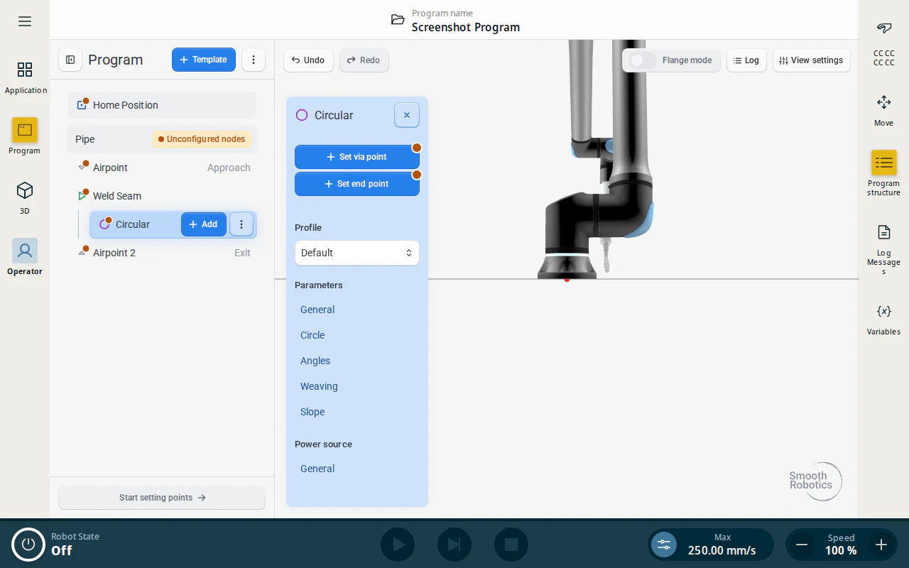
Task: Increase speed with the plus button
Action: (881, 545)
